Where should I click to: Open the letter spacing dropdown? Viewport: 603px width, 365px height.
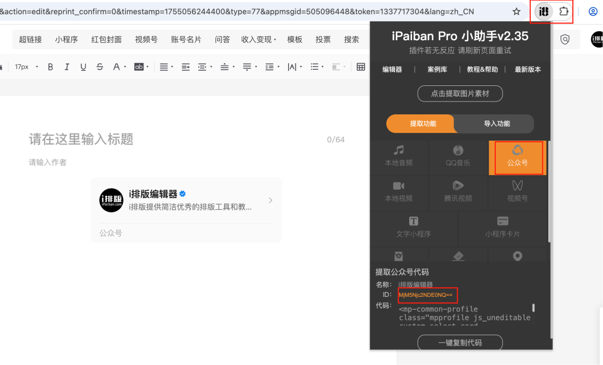coord(295,67)
